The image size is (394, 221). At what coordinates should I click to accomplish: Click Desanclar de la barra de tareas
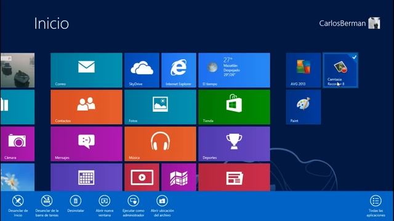tap(47, 206)
